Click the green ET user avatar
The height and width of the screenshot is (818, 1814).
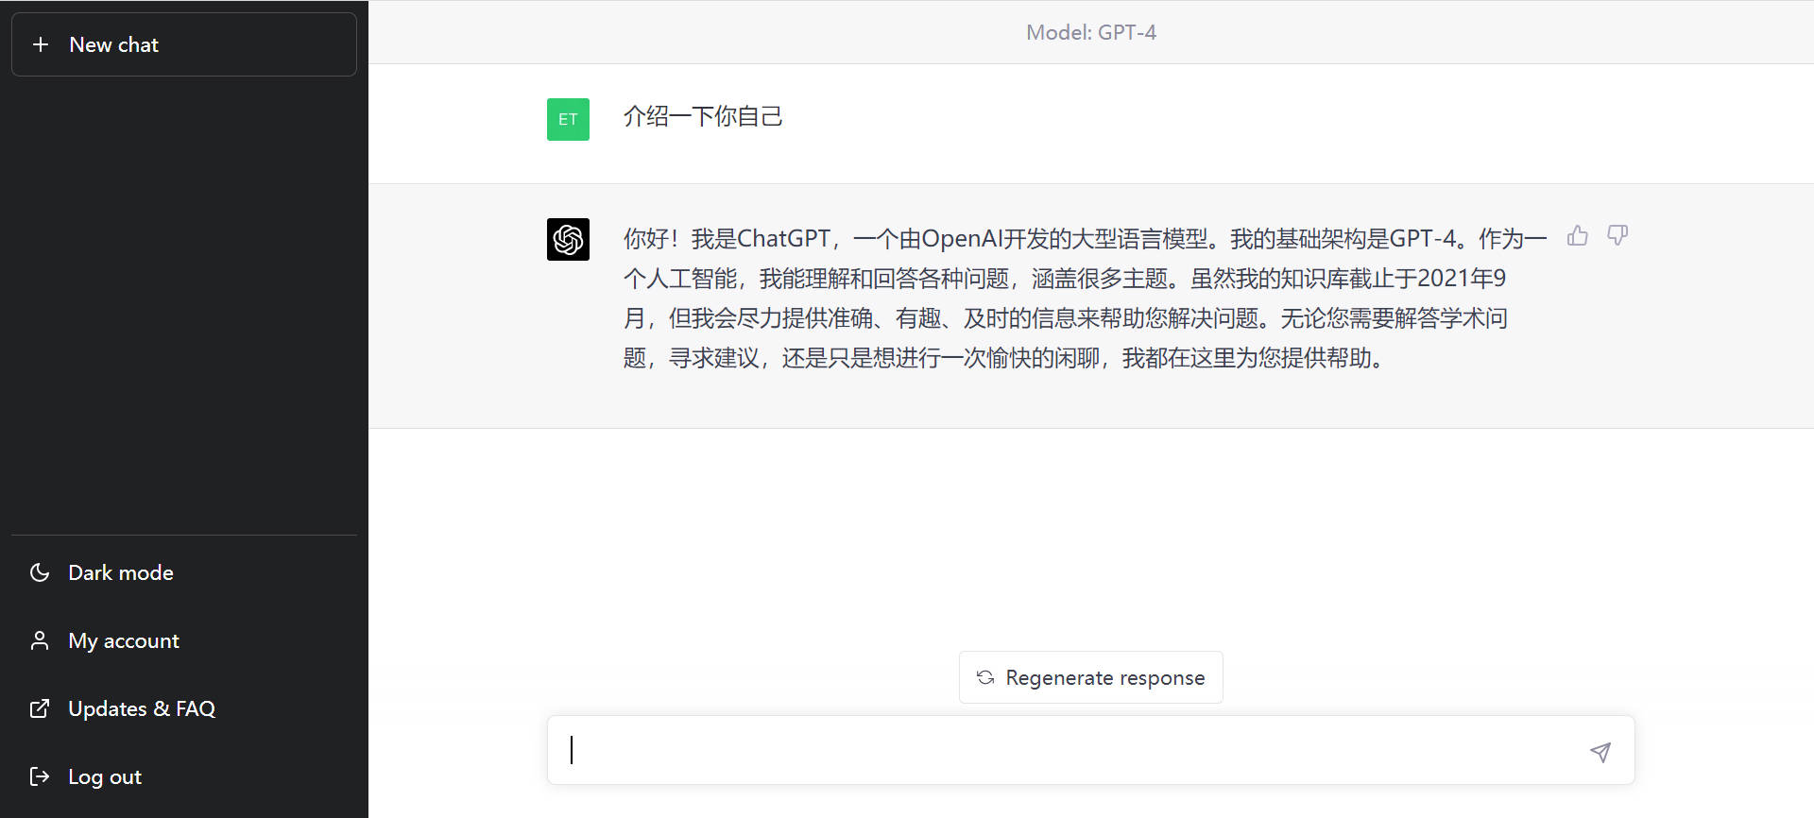point(568,119)
